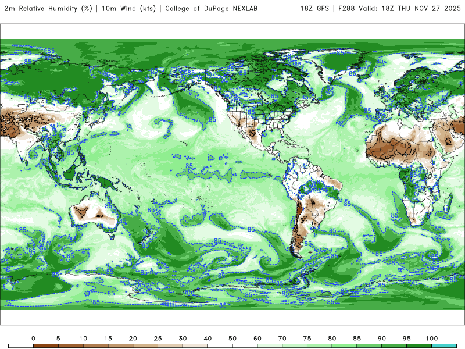Click the '80' label on the color scale
The height and width of the screenshot is (349, 465).
click(x=332, y=339)
